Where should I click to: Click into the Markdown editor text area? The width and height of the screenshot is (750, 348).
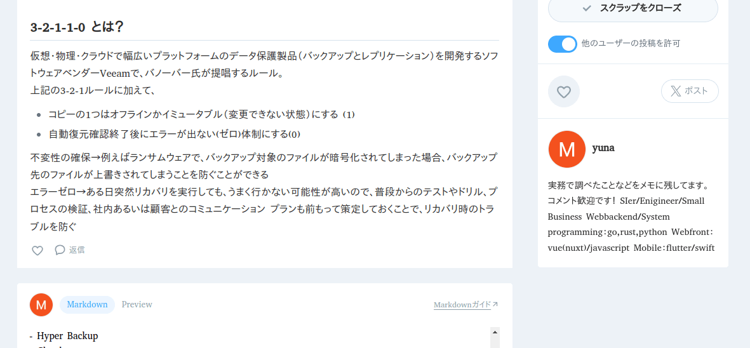click(260, 337)
